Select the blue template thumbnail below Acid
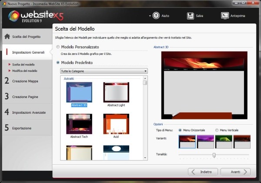 116,152
